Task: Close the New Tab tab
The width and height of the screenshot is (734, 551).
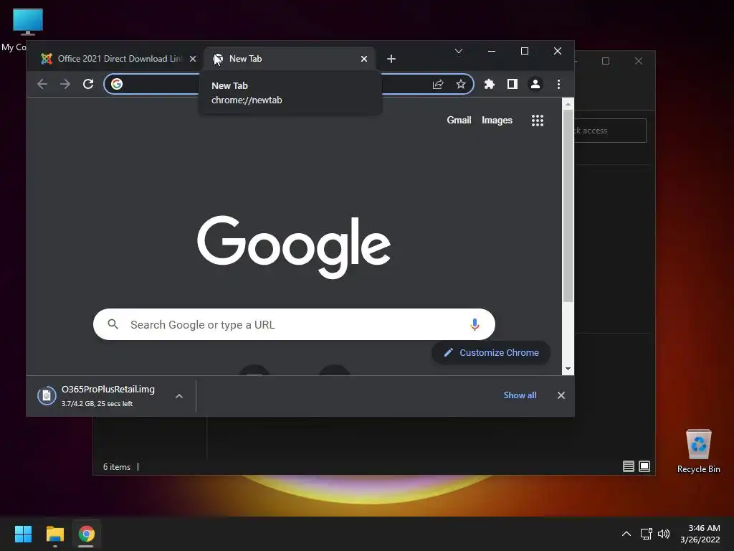Action: 363,59
